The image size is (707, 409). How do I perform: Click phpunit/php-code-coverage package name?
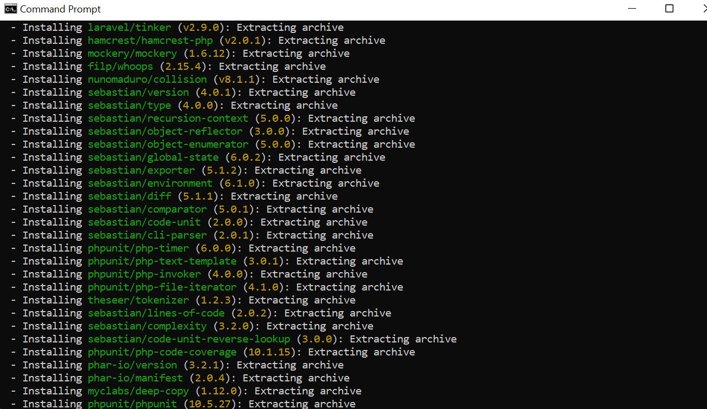162,352
